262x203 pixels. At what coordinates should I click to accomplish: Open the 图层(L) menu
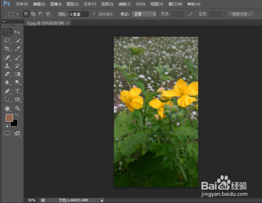tap(72, 4)
